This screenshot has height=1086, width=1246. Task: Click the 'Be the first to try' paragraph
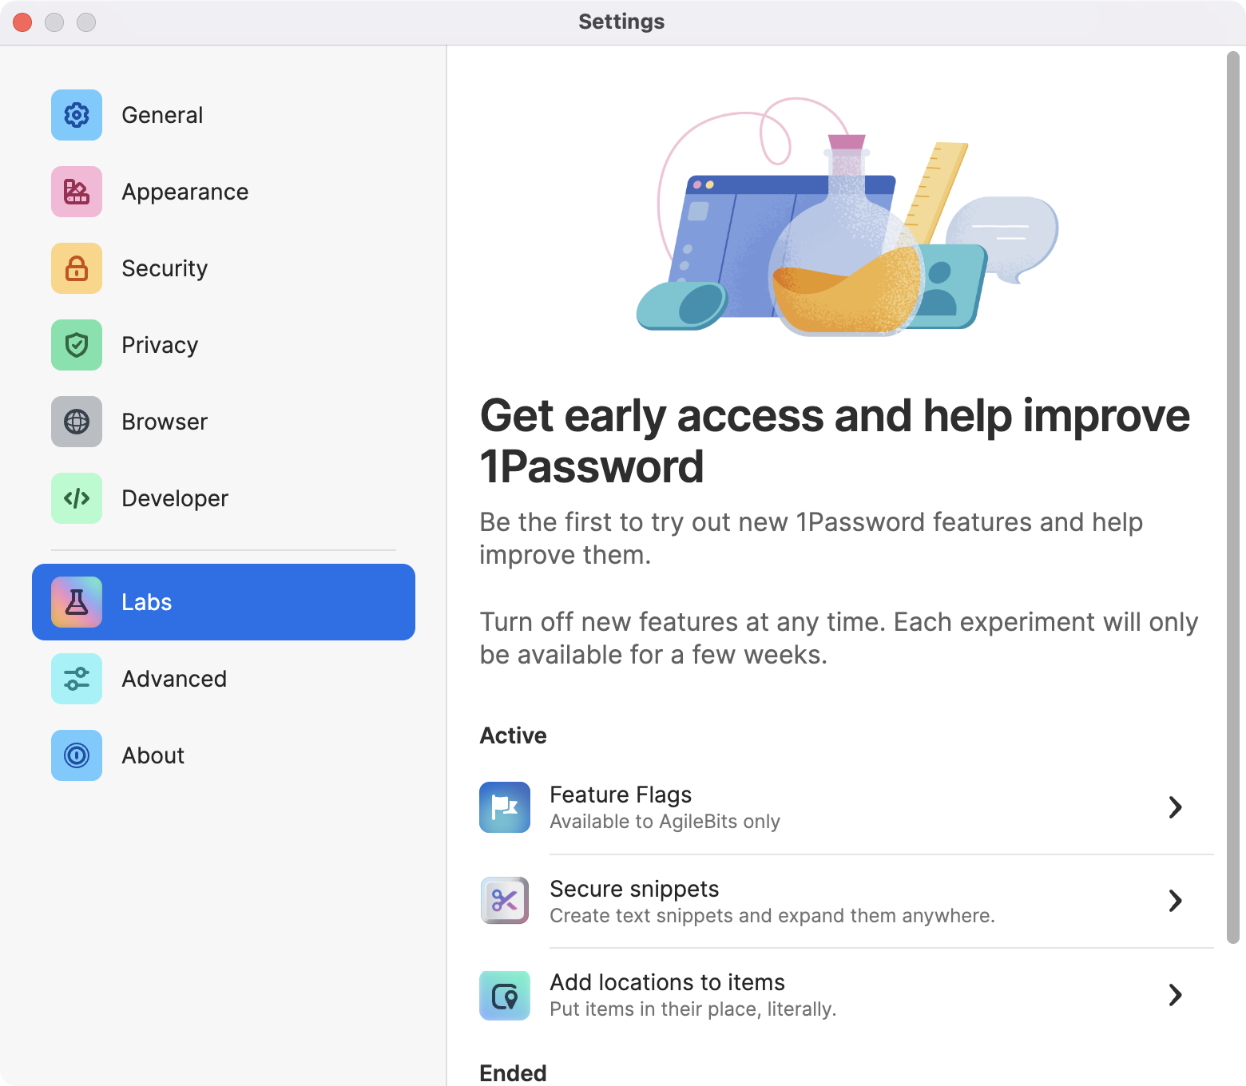pos(811,538)
